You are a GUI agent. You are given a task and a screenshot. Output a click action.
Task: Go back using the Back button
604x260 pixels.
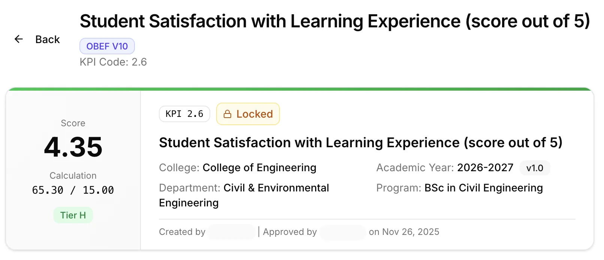point(47,39)
